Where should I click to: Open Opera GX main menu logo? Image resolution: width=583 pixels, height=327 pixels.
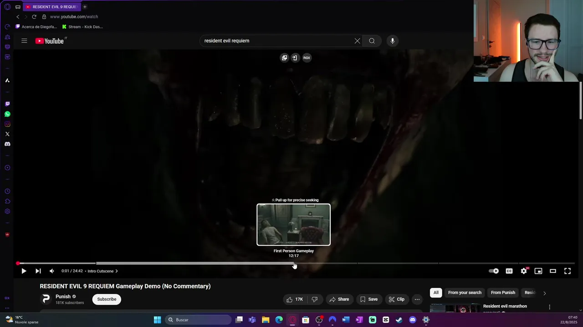tap(7, 7)
